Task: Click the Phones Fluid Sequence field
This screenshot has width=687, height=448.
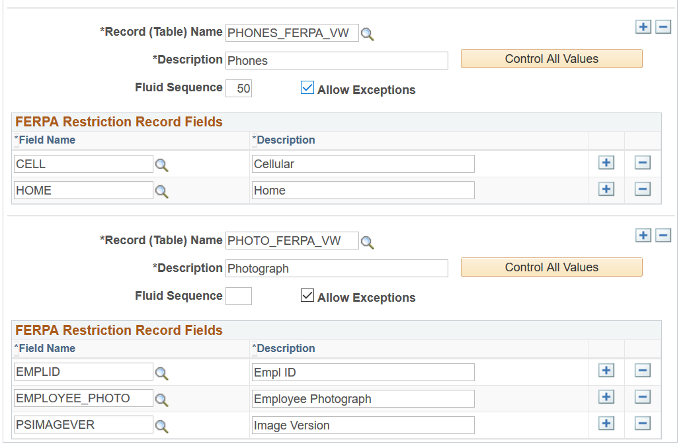Action: click(239, 88)
